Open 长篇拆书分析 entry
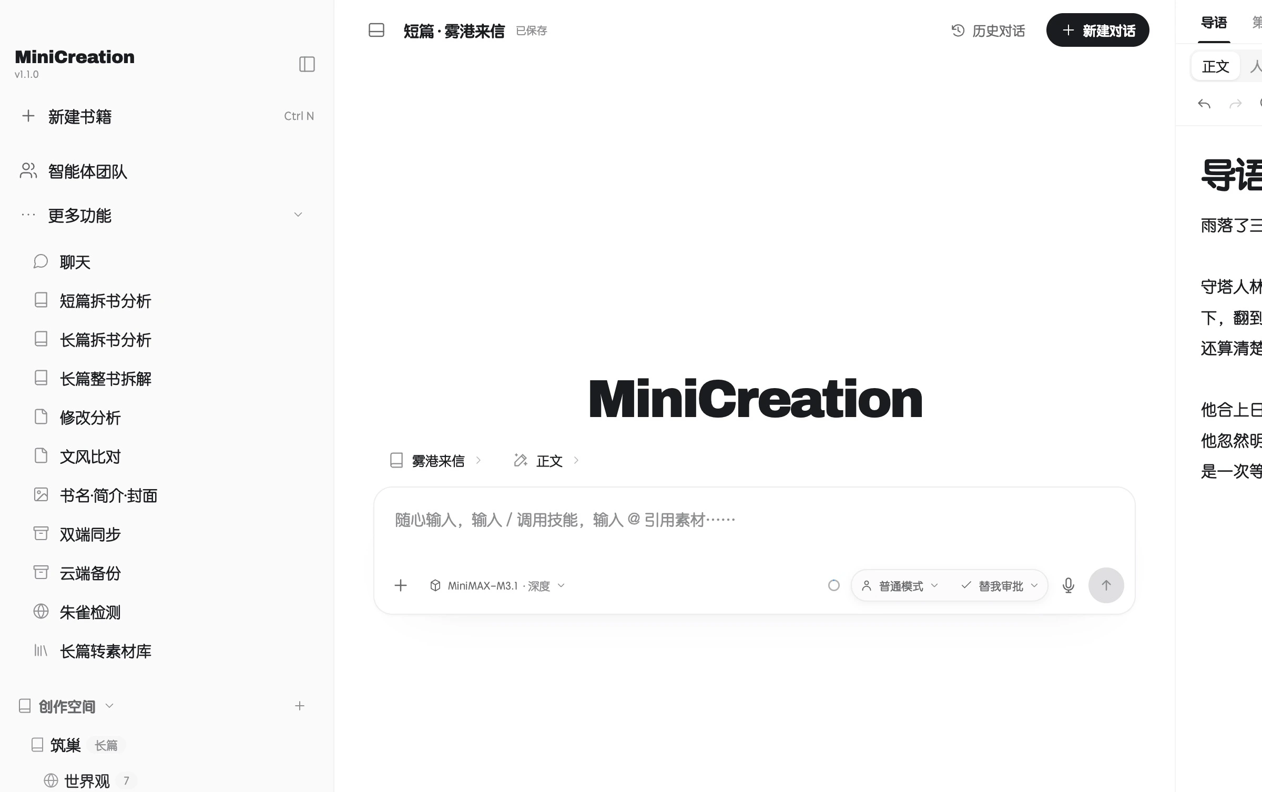The height and width of the screenshot is (792, 1262). click(x=105, y=339)
